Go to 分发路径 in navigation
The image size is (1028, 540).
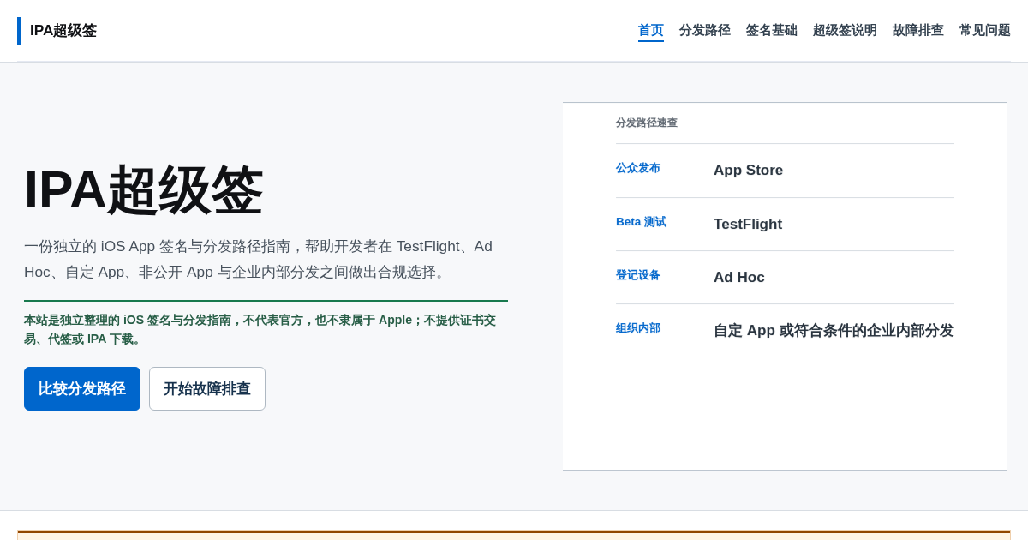705,31
